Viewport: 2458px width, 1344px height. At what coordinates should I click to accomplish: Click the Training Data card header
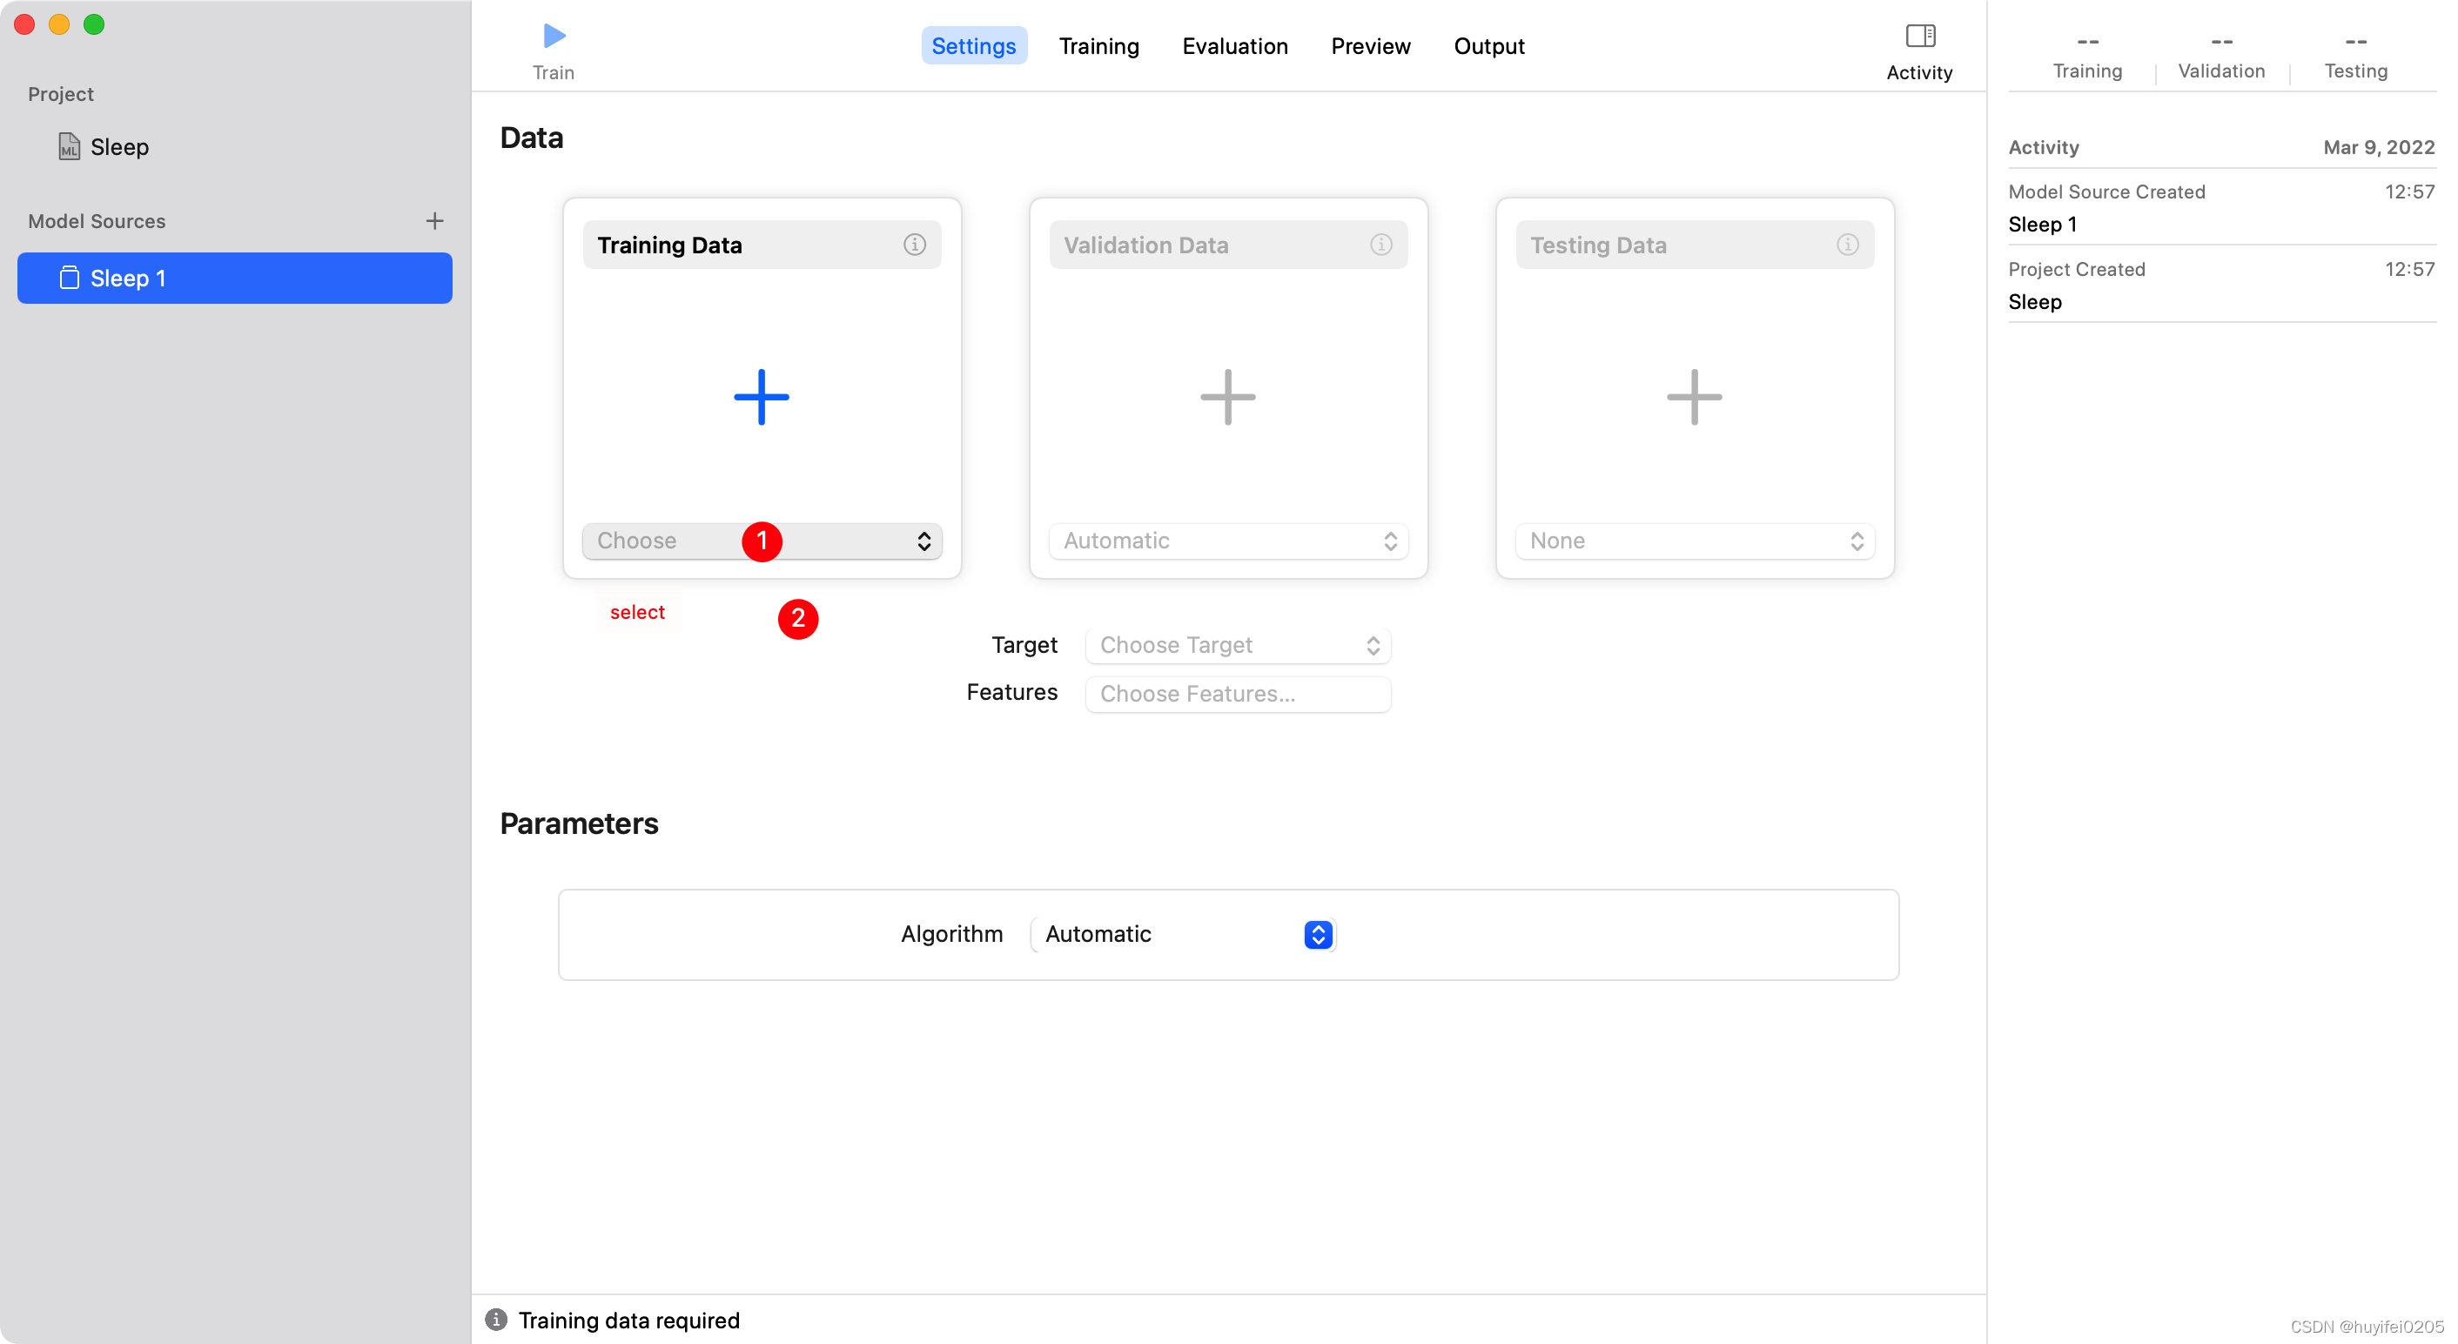pyautogui.click(x=762, y=245)
